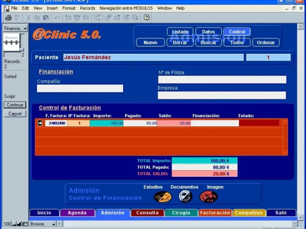Click the Salir tab
The height and width of the screenshot is (229, 306).
[x=281, y=213]
